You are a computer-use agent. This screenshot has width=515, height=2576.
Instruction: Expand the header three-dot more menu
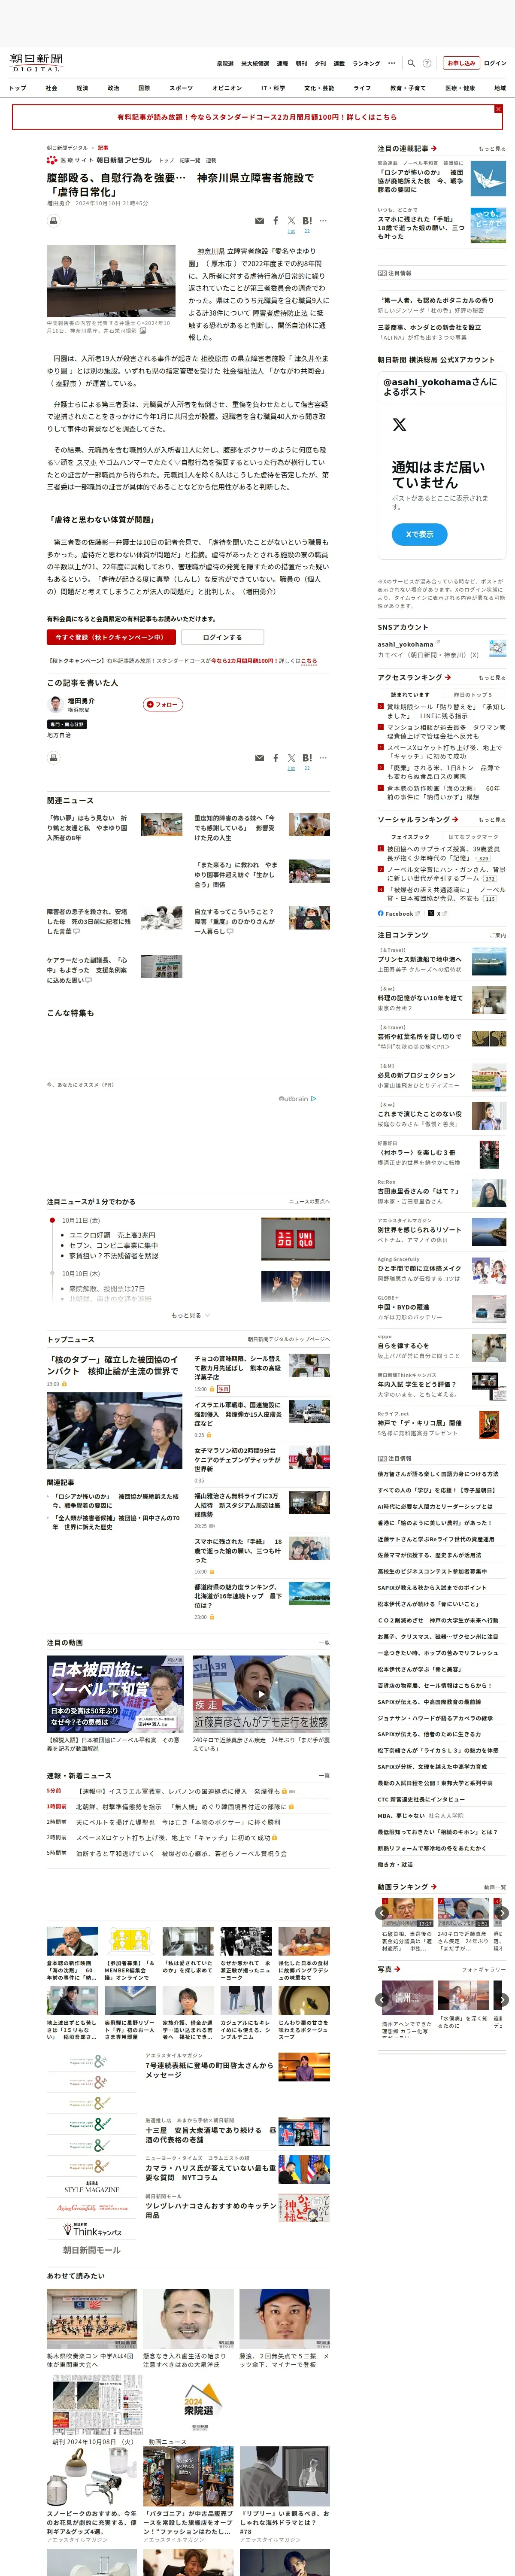pos(392,63)
